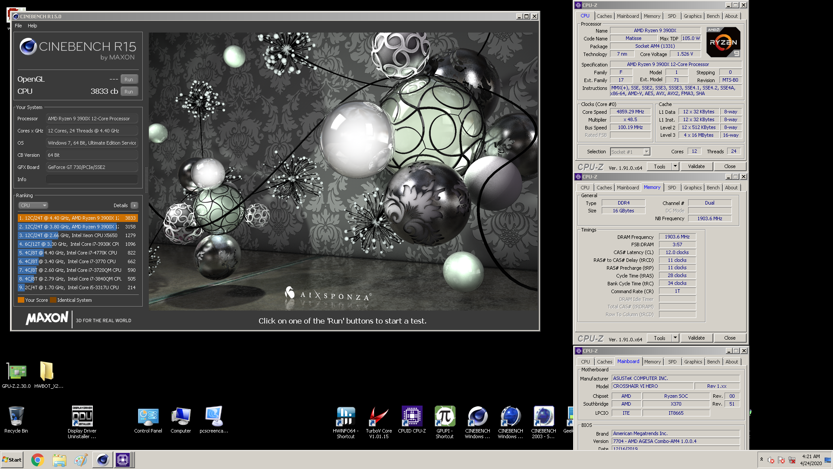Image resolution: width=833 pixels, height=469 pixels.
Task: Launch Display Driver Uninstaller icon
Action: click(82, 422)
